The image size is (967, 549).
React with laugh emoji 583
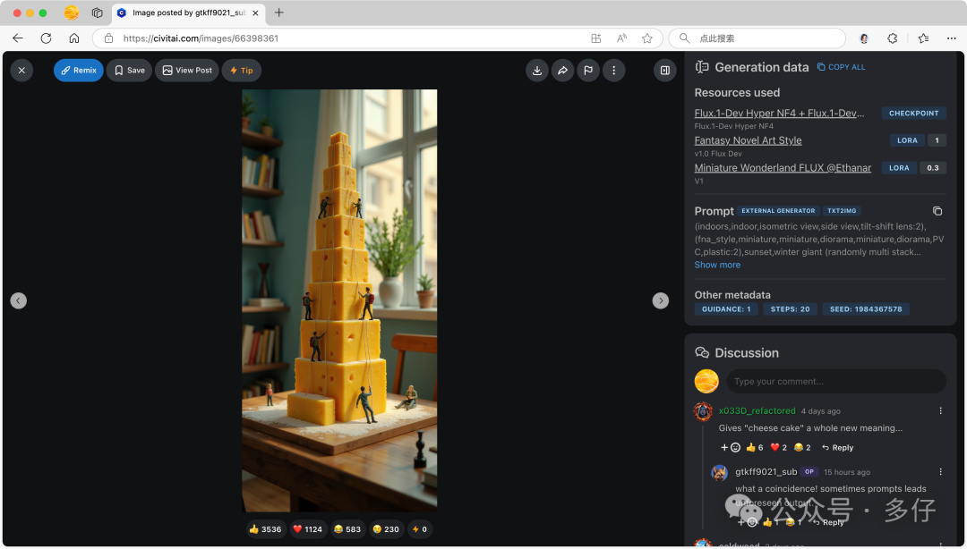tap(347, 529)
